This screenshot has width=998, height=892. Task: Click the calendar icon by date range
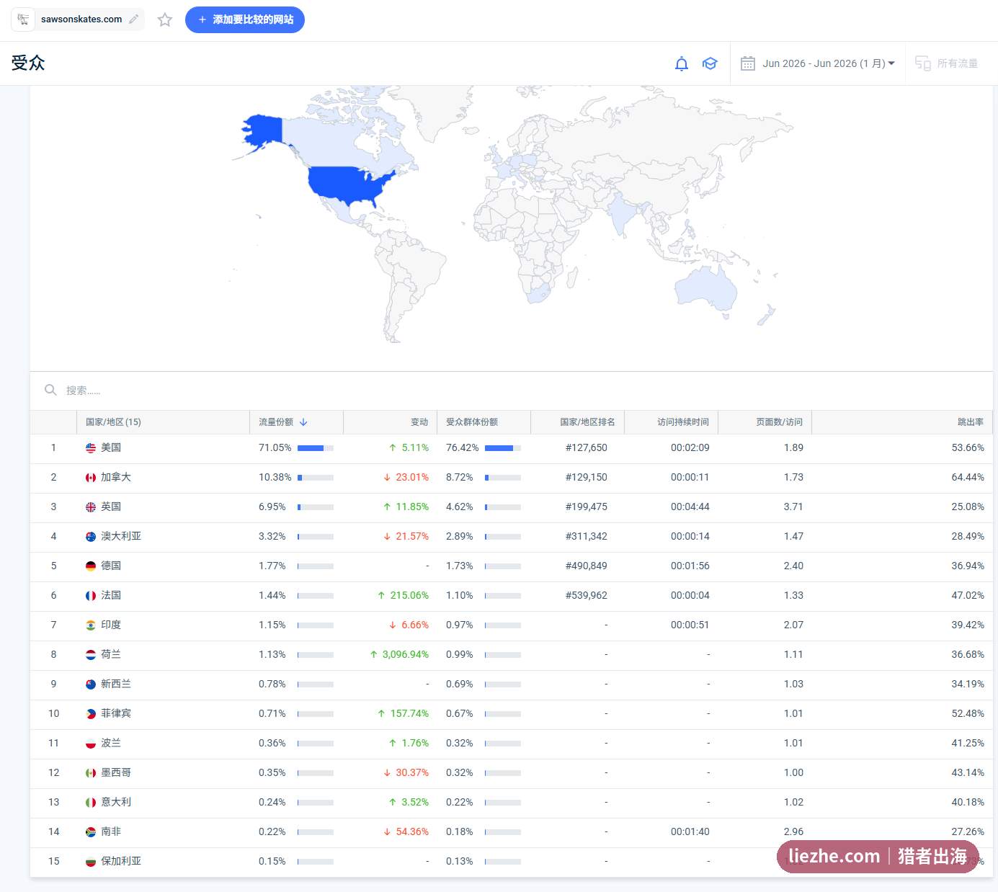(748, 63)
